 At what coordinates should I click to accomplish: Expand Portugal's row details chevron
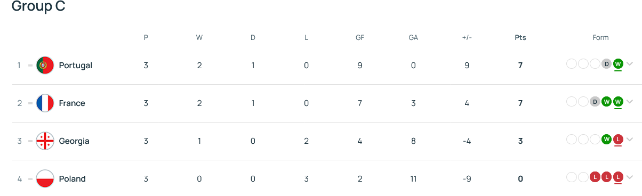(x=630, y=64)
